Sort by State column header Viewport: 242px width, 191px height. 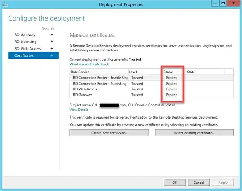point(205,72)
